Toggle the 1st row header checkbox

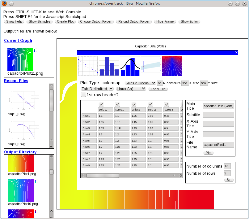coord(83,94)
